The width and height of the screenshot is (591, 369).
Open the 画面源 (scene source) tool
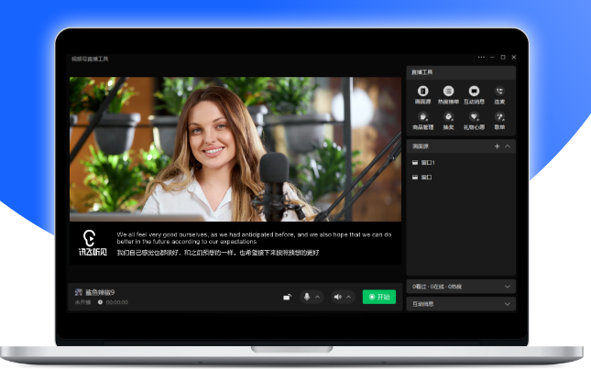[422, 92]
